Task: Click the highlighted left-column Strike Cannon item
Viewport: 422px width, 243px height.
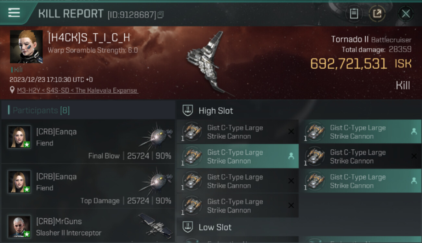Action: (x=238, y=156)
